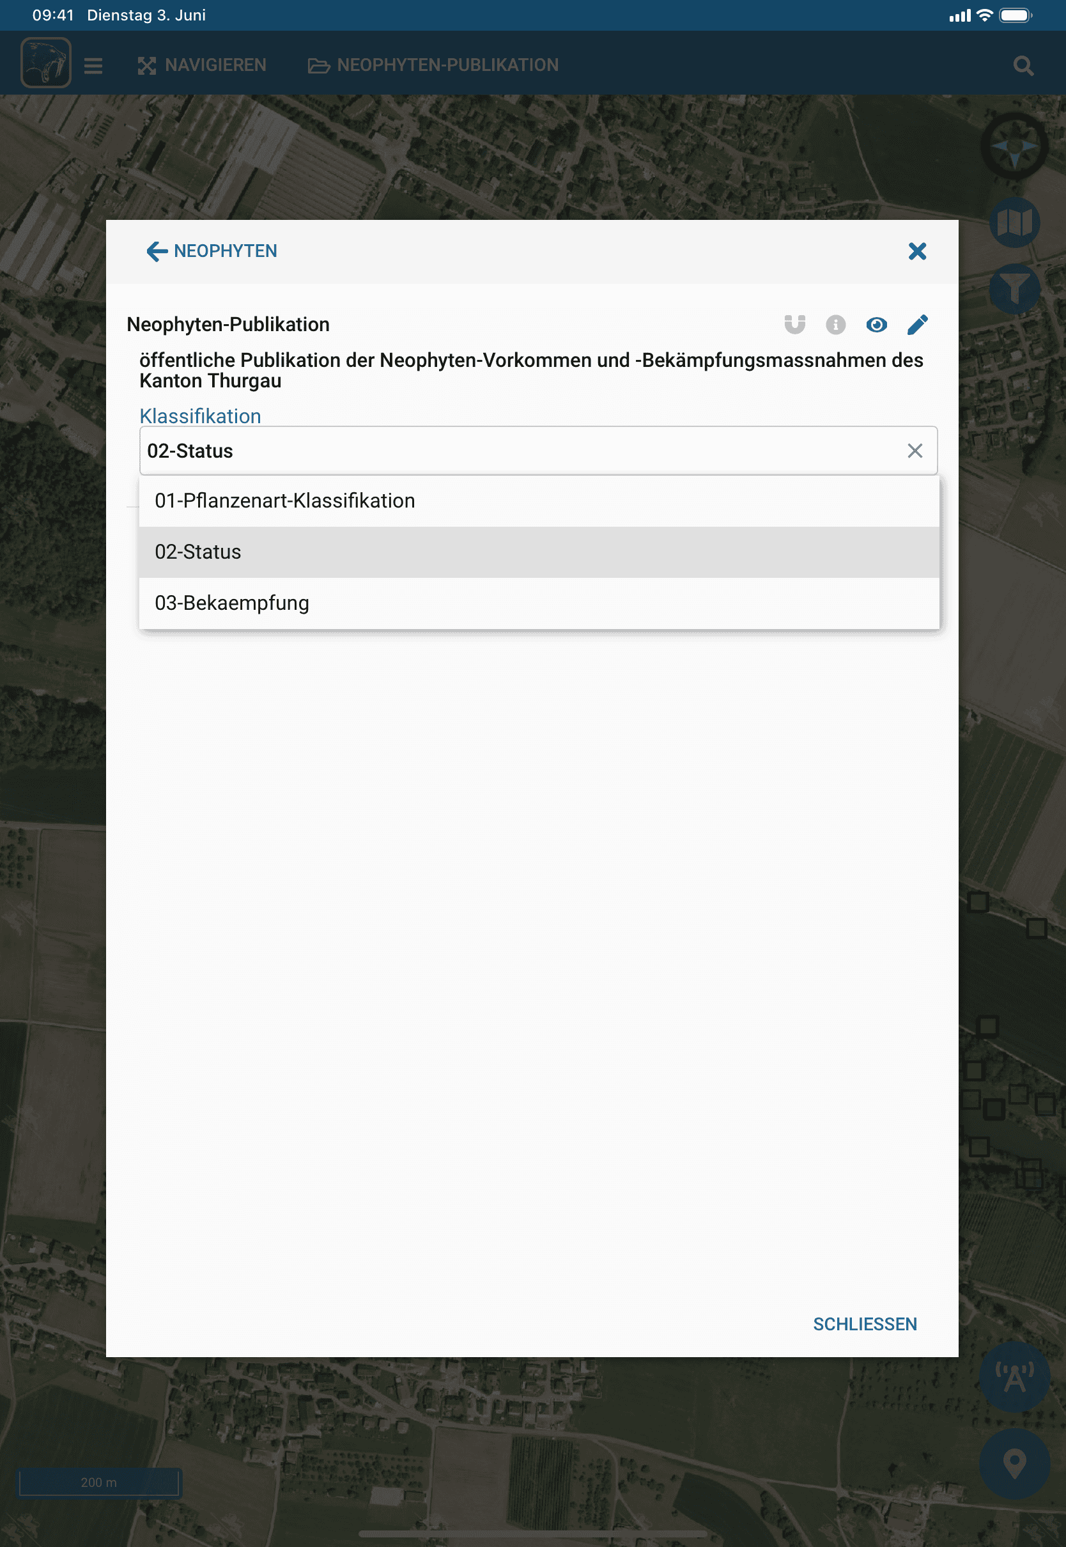Enable editing with pencil icon
Viewport: 1066px width, 1547px height.
[917, 325]
